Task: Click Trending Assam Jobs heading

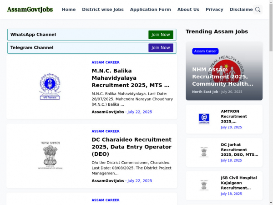Action: (217, 31)
